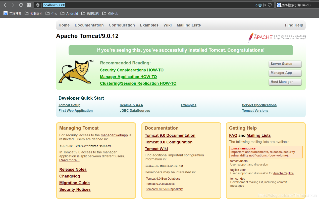
Task: Open the speed dial grid icon
Action: click(x=29, y=5)
